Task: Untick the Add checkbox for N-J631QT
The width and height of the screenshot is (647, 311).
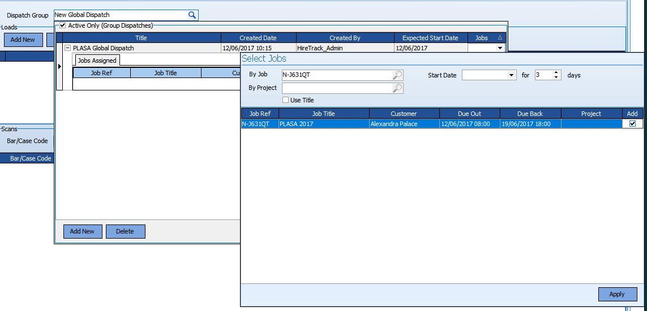Action: 632,124
